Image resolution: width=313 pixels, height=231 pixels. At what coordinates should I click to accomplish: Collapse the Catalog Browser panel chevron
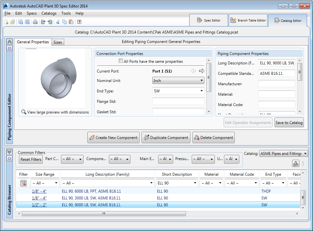pyautogui.click(x=9, y=152)
